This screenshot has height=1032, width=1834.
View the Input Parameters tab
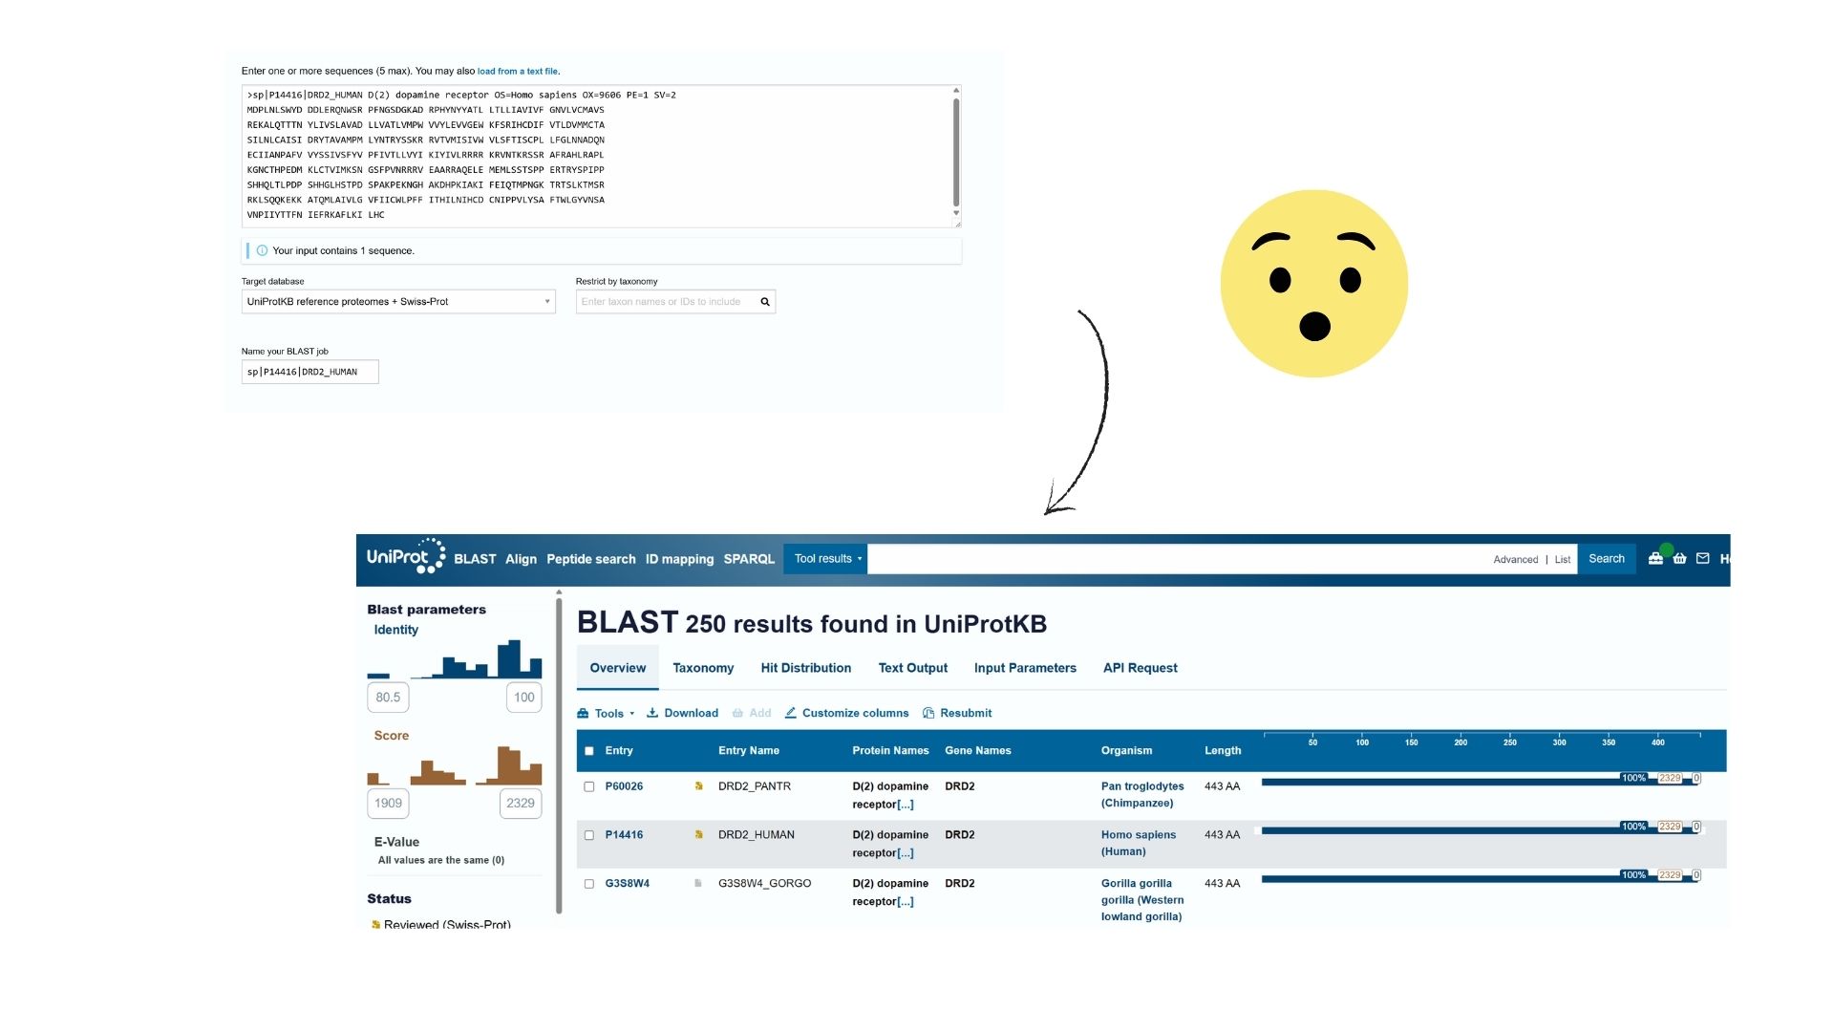tap(1025, 668)
